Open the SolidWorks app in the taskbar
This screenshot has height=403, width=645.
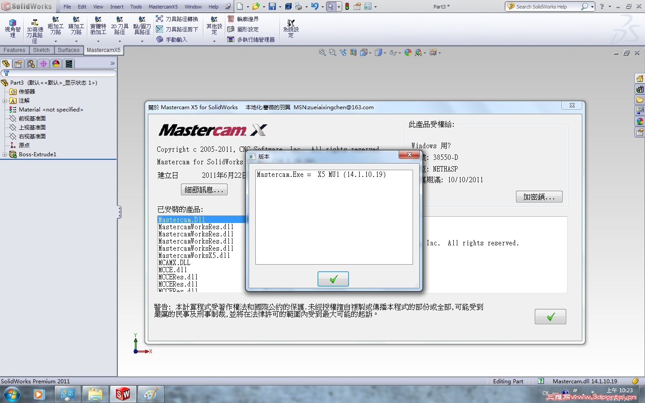123,394
